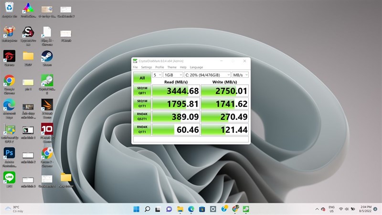Select the Adobe Photoshop desktop shortcut
The width and height of the screenshot is (382, 215).
click(9, 157)
